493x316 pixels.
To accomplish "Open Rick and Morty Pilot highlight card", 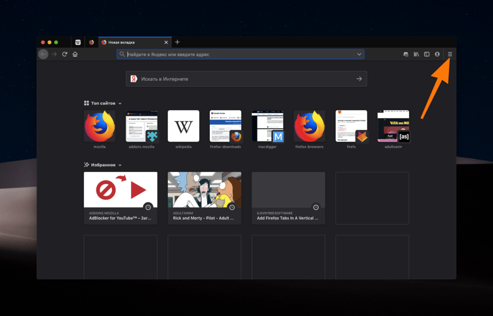I will (x=204, y=198).
